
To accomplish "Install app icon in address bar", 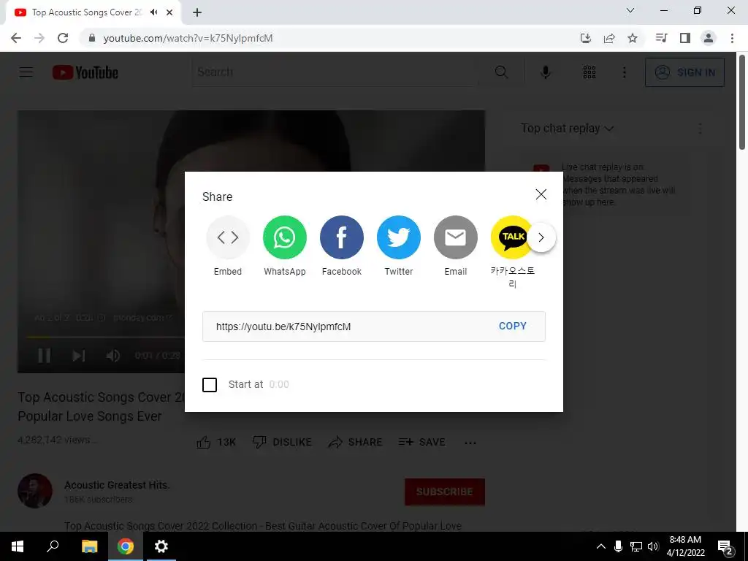I will [586, 38].
